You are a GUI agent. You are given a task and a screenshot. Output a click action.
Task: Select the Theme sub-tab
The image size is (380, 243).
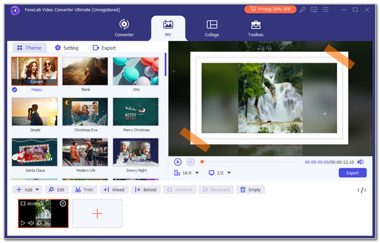[29, 47]
